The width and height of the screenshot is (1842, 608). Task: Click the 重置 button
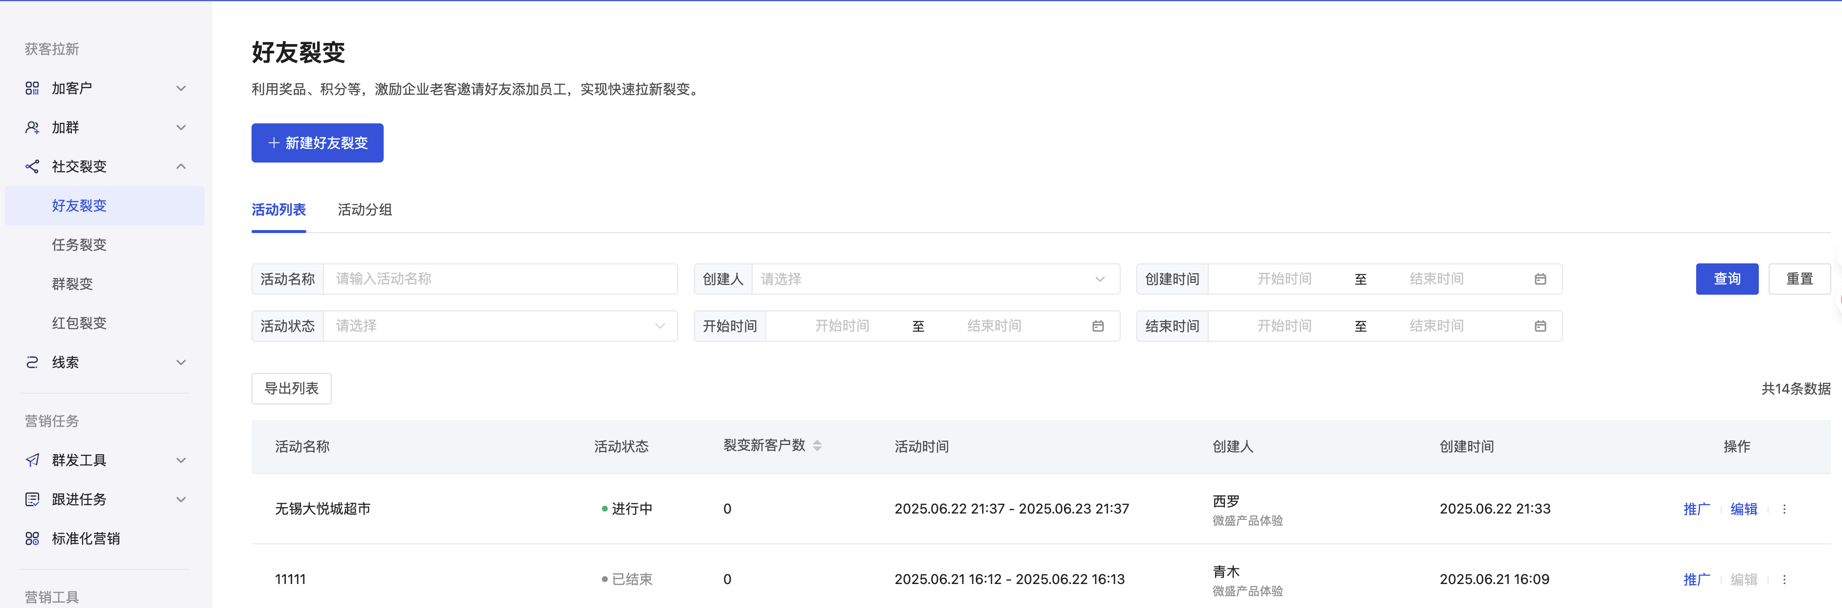coord(1799,279)
